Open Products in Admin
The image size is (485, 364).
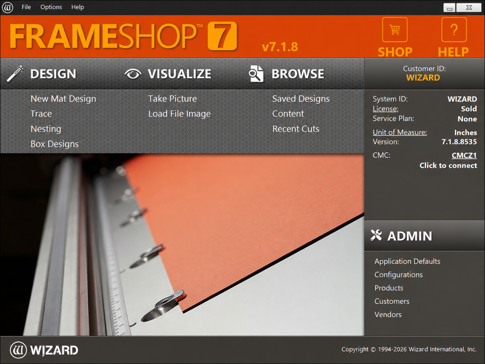(389, 288)
